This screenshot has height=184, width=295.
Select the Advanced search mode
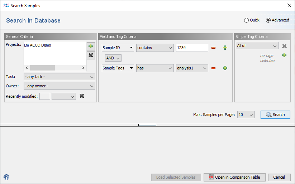coord(268,20)
